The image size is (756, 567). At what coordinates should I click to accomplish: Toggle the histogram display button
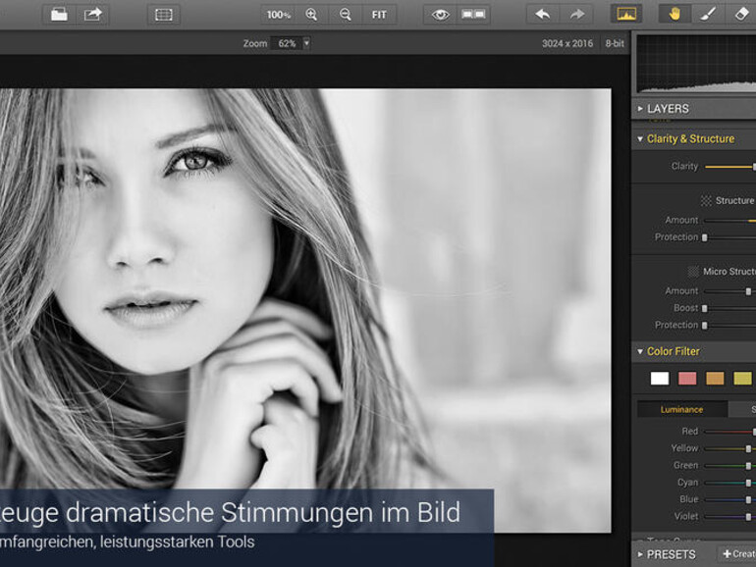[x=625, y=15]
